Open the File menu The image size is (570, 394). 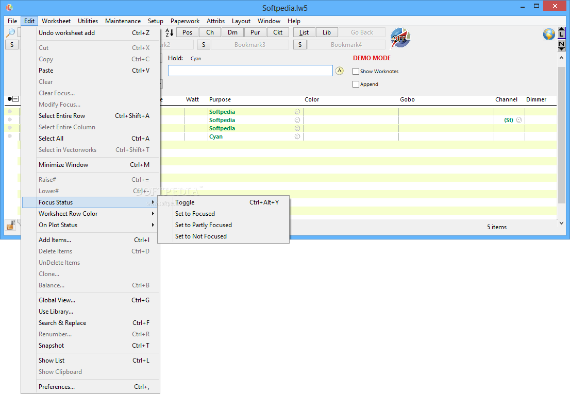pyautogui.click(x=12, y=21)
